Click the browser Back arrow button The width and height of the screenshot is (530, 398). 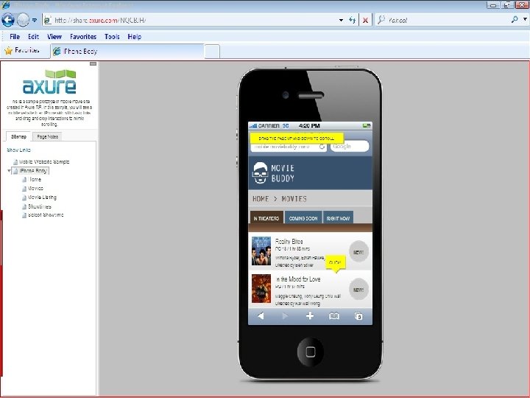[x=8, y=20]
